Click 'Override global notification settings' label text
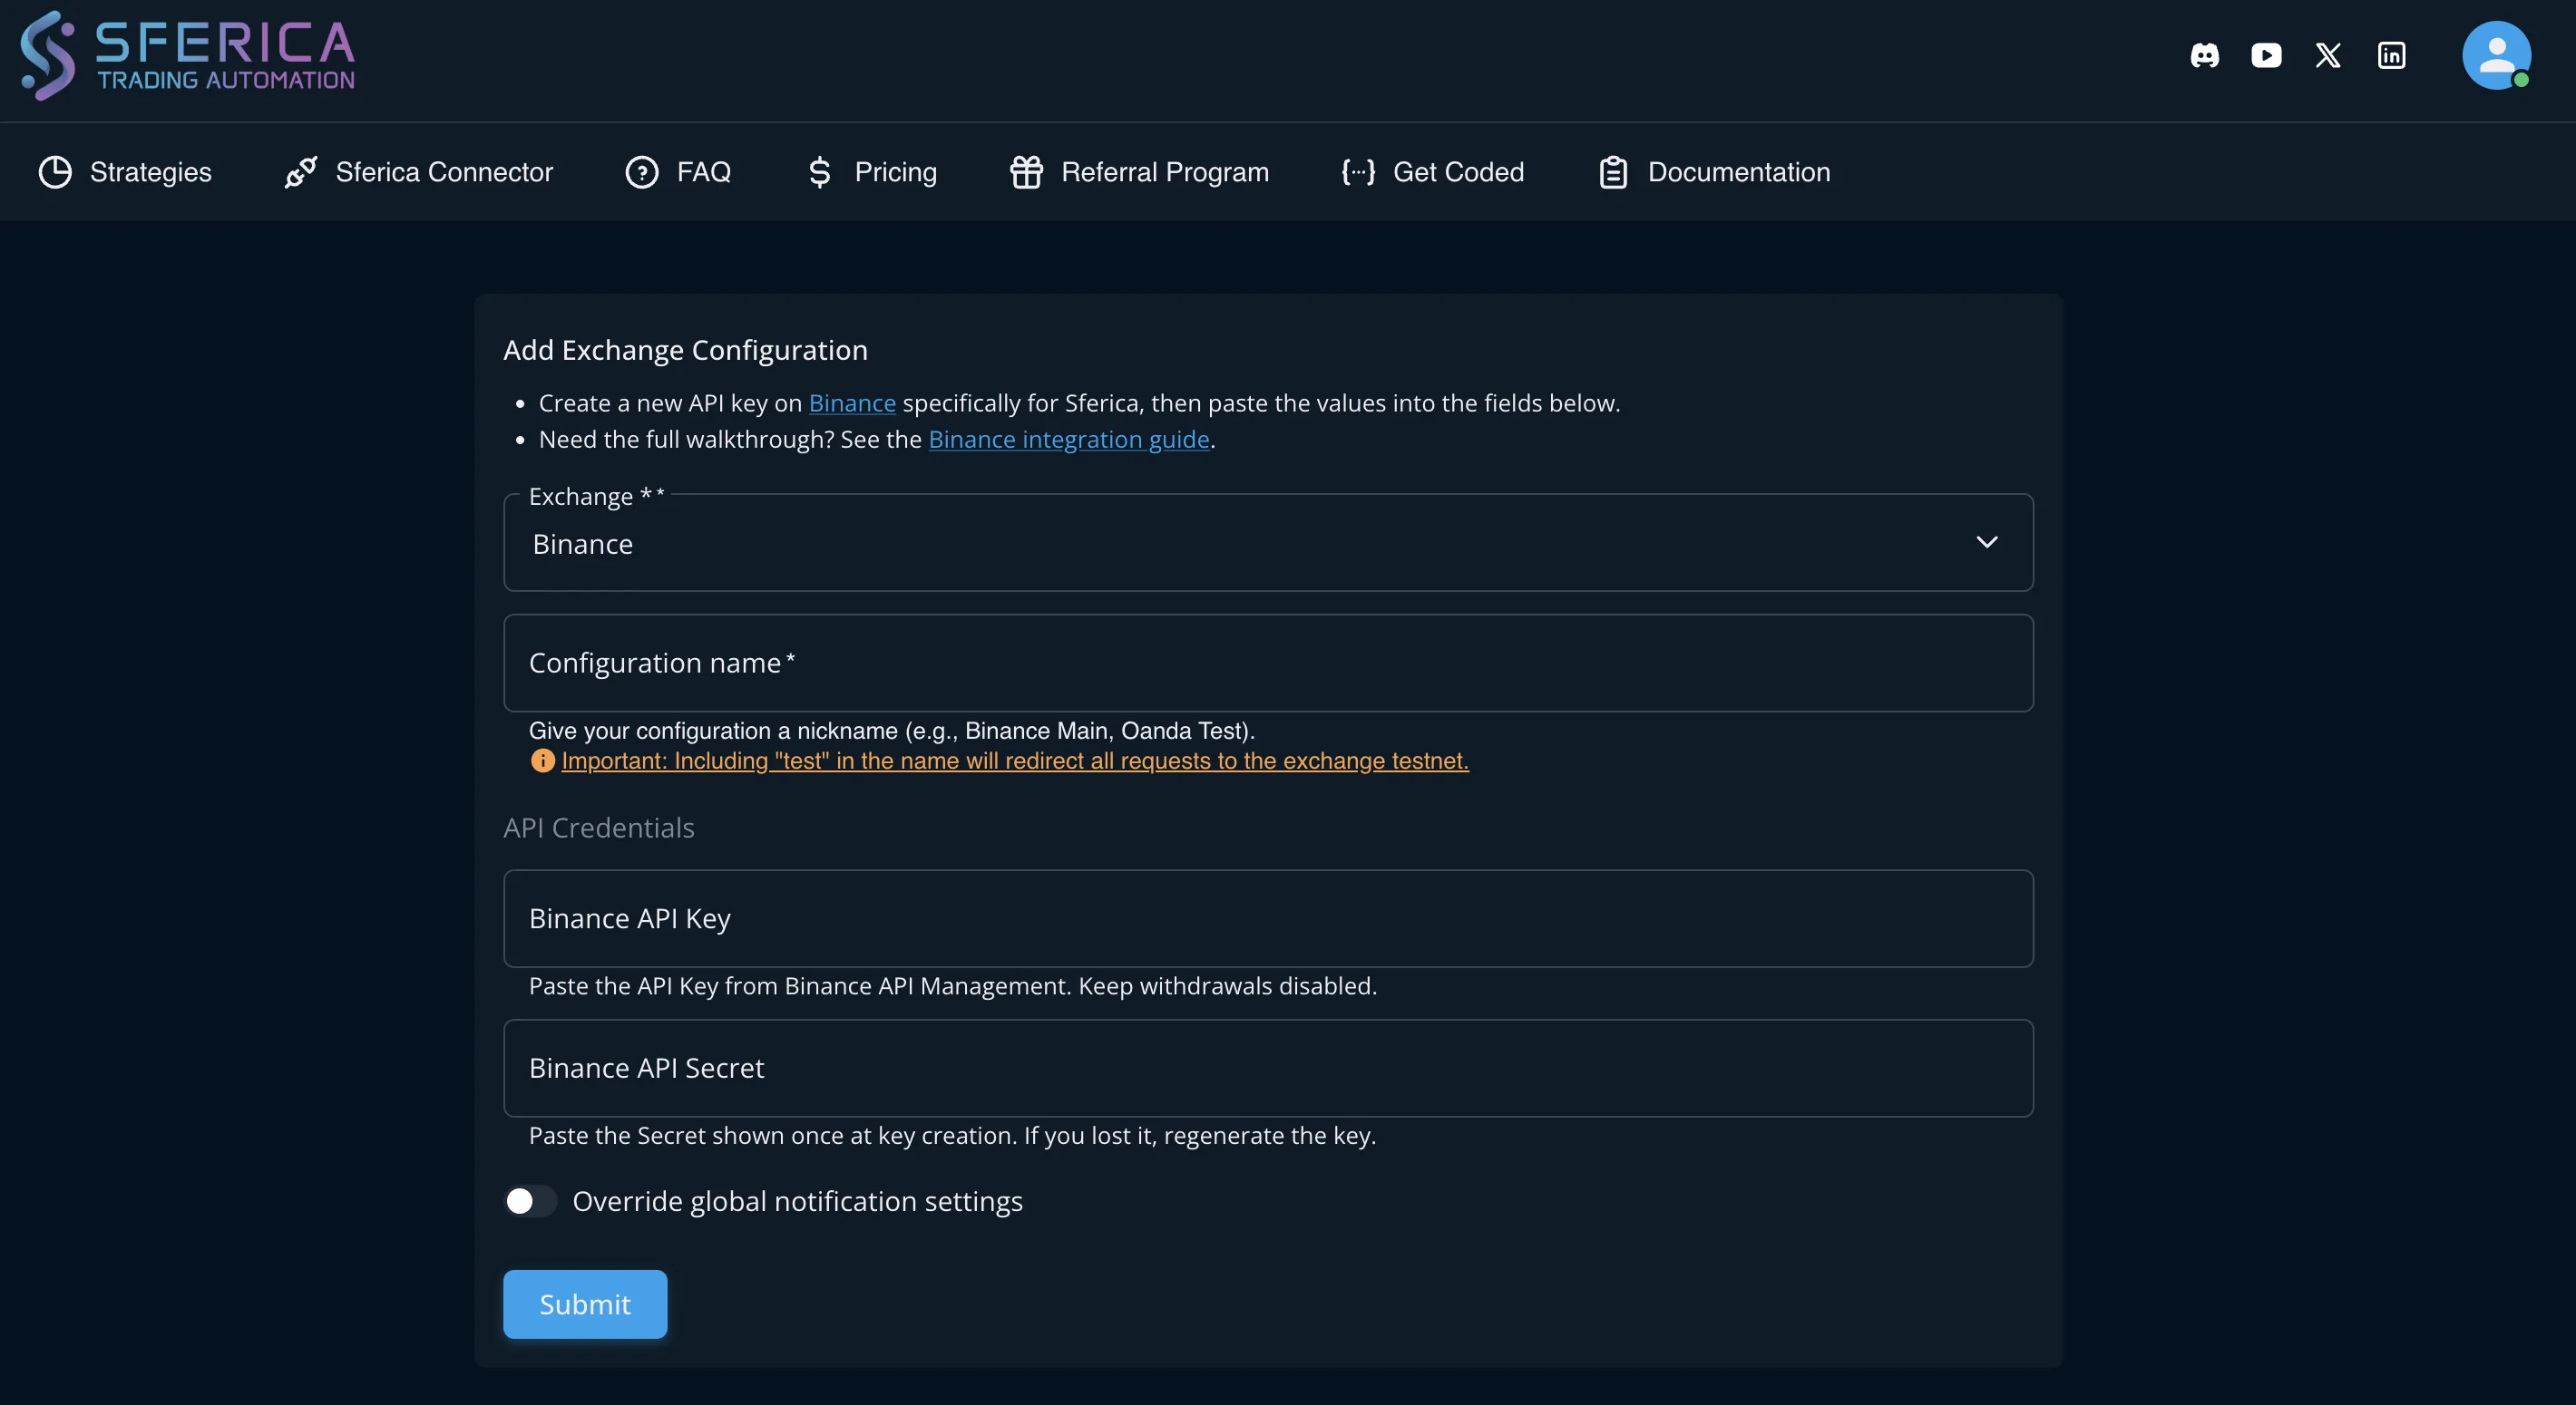Screen dimensions: 2576x1405 click(x=797, y=1201)
